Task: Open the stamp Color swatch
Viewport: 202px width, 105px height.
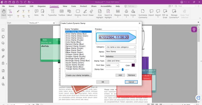Action: tap(133, 65)
